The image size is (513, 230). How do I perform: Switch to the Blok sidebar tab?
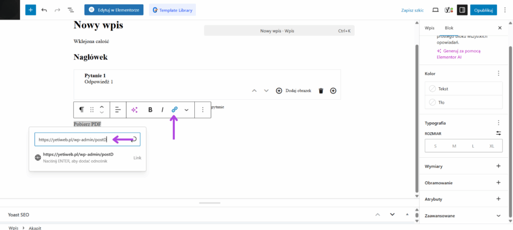[449, 28]
